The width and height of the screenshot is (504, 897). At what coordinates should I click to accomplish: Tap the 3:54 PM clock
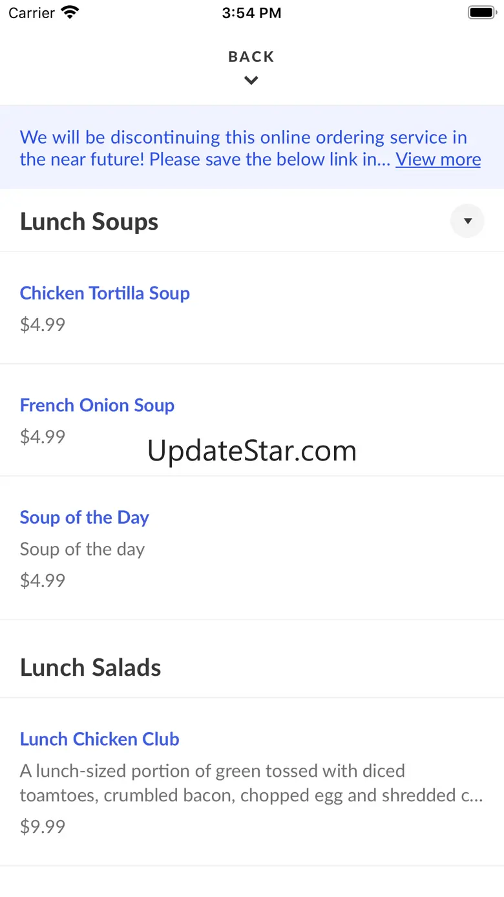[251, 13]
